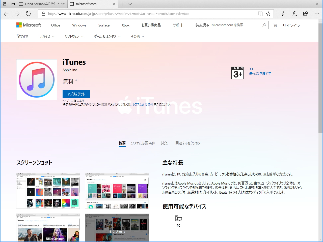Click the IARC 3+ age rating icon

click(x=237, y=73)
